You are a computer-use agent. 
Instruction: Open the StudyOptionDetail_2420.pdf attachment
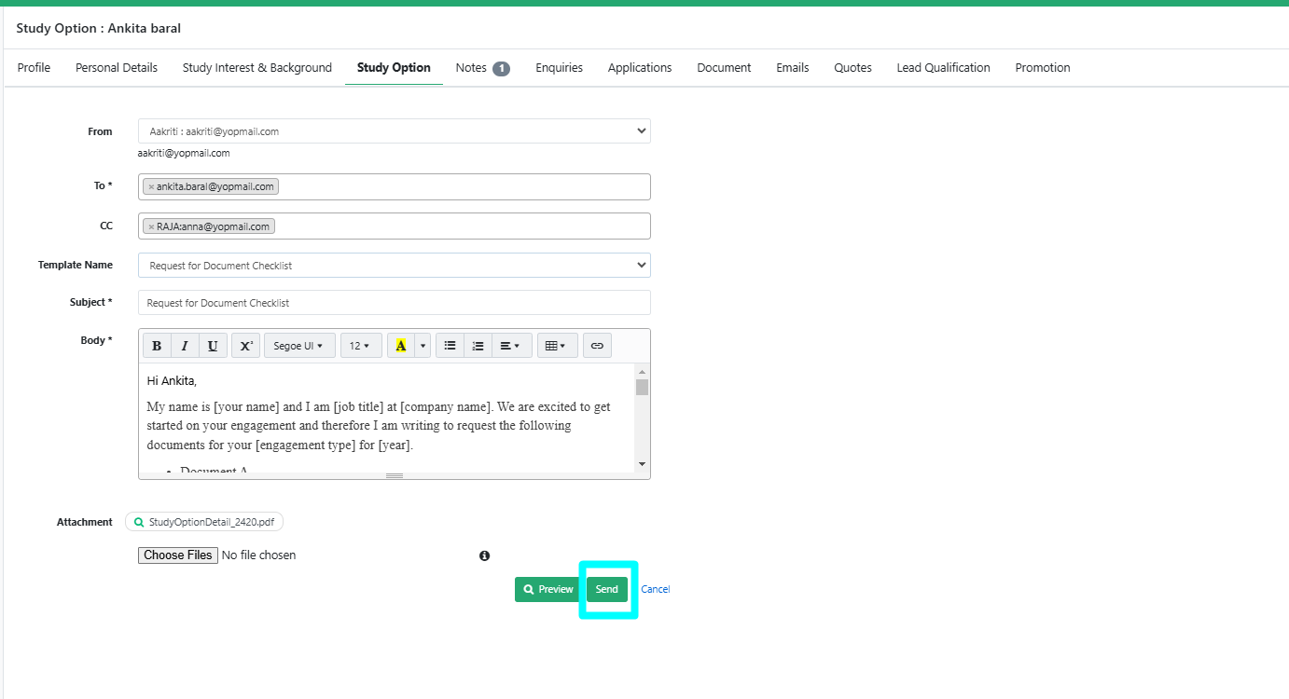(x=204, y=522)
